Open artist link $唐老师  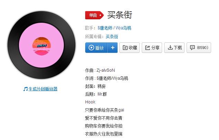coord(105,28)
